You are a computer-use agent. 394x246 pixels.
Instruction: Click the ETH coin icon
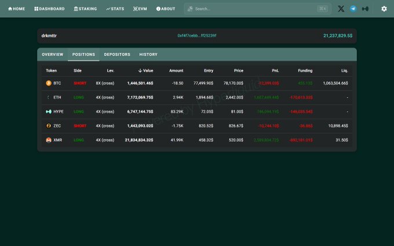49,97
